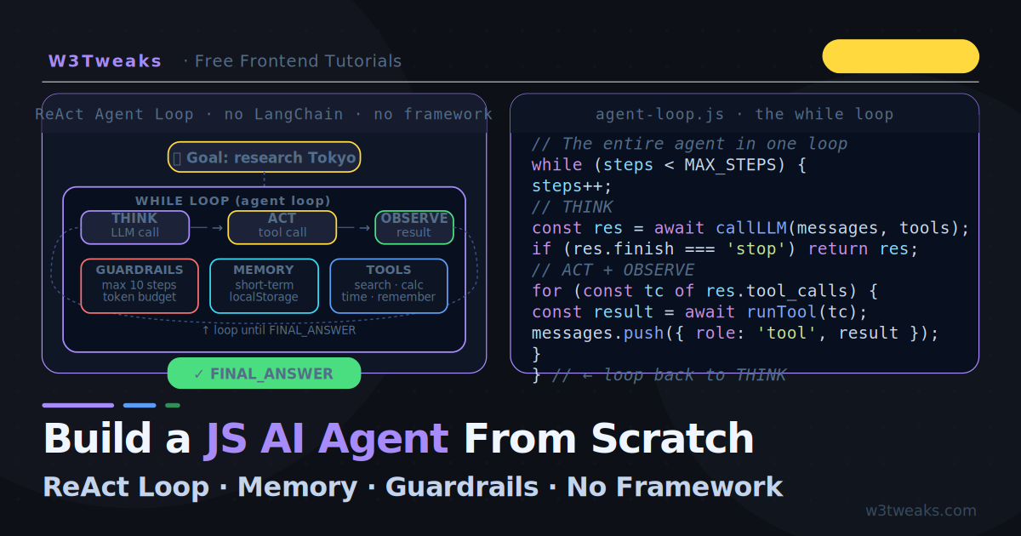
Task: Click the 'messages.push({ role: 'tool', result });' line
Action: coord(735,334)
